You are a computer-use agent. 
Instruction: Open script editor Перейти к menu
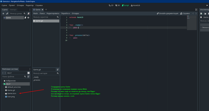66,13
